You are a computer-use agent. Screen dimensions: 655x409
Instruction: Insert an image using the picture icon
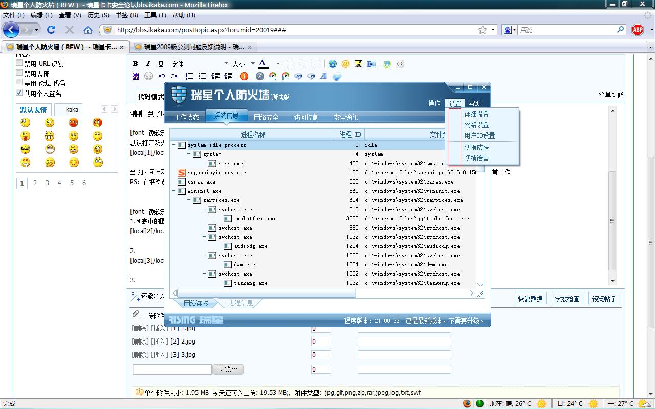[358, 64]
